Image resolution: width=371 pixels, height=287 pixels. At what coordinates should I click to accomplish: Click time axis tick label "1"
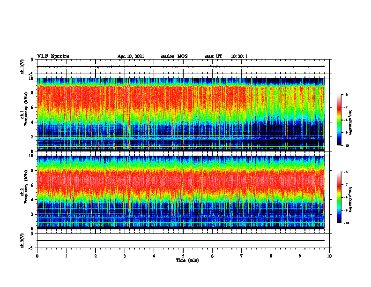tap(66, 256)
